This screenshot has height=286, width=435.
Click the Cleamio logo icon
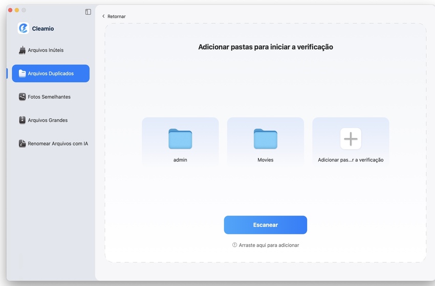pos(24,28)
